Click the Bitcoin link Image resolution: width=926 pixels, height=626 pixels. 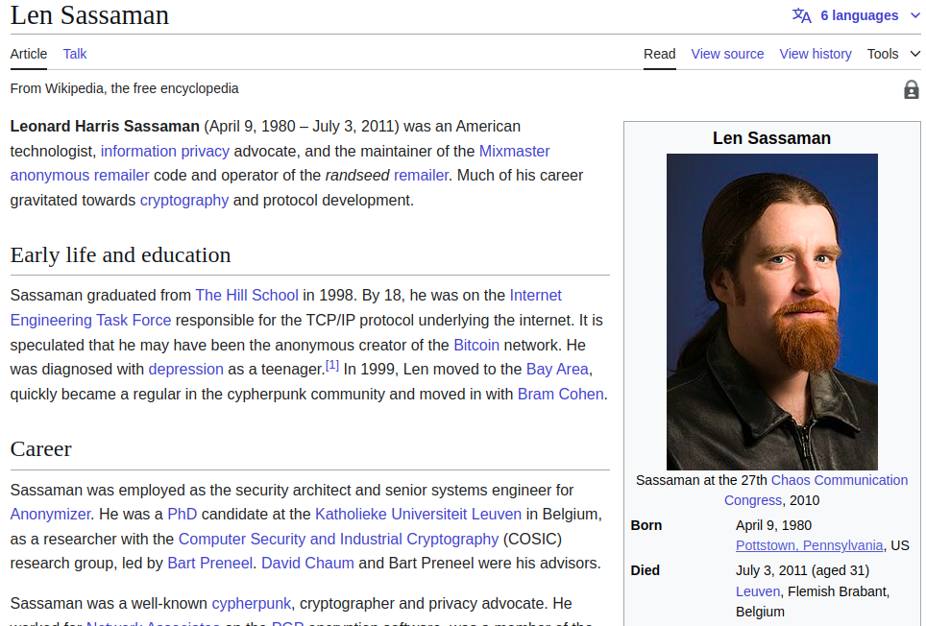coord(476,345)
